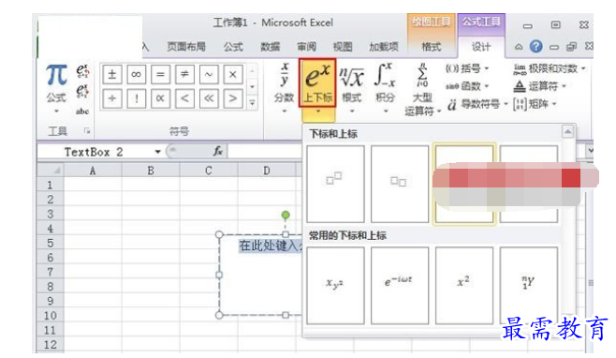Image resolution: width=616 pixels, height=358 pixels.
Task: Insert the proportional ∝ symbol
Action: point(160,98)
